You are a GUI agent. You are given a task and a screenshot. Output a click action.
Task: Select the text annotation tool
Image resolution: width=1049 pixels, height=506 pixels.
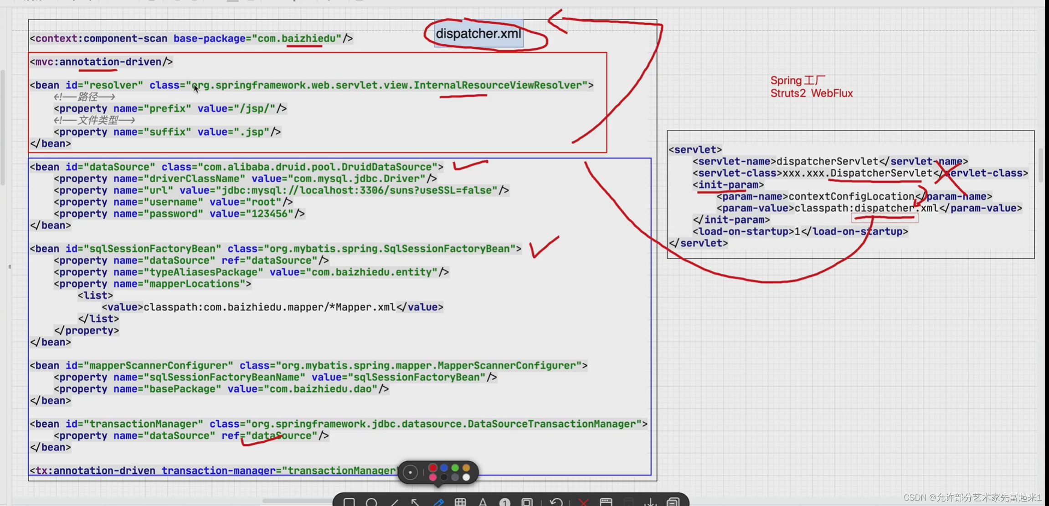pyautogui.click(x=483, y=502)
